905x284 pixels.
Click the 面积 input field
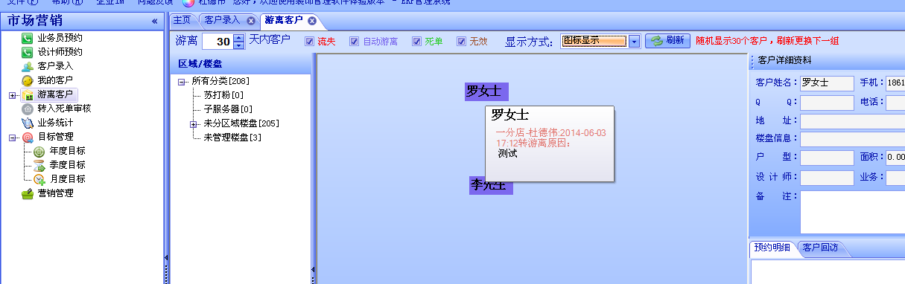(895, 158)
